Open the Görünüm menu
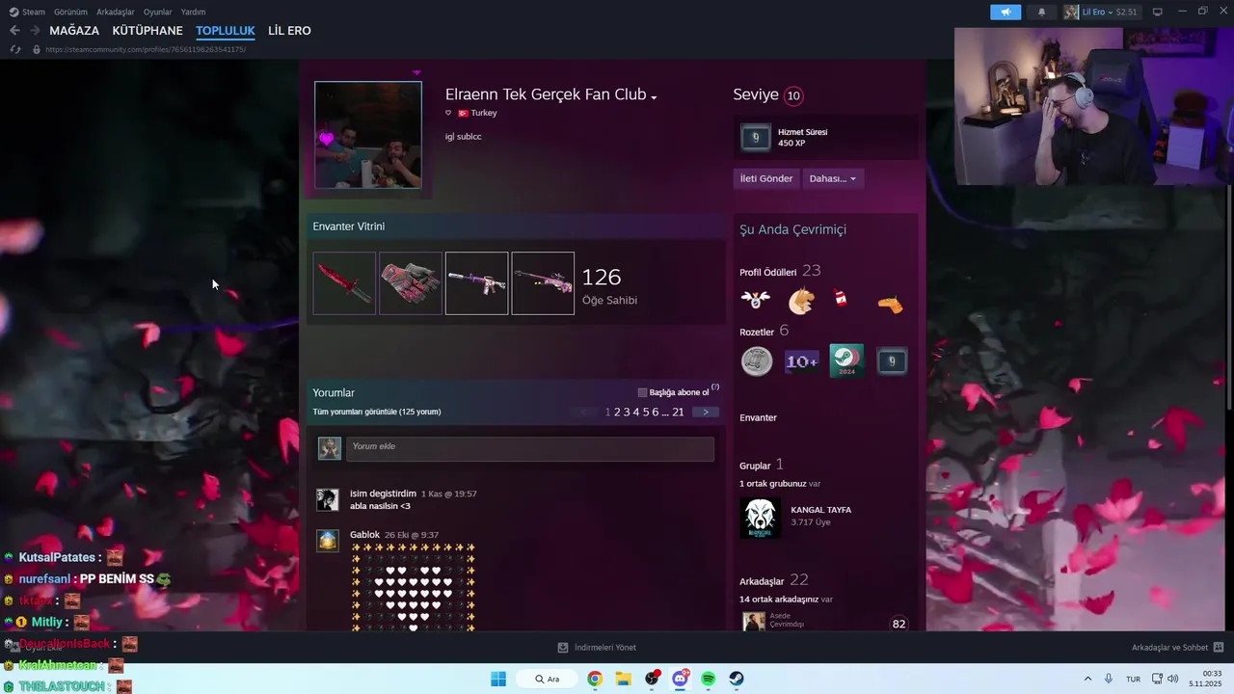 [x=70, y=12]
